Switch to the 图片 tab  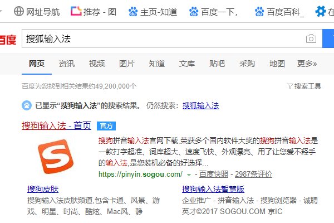(127, 64)
